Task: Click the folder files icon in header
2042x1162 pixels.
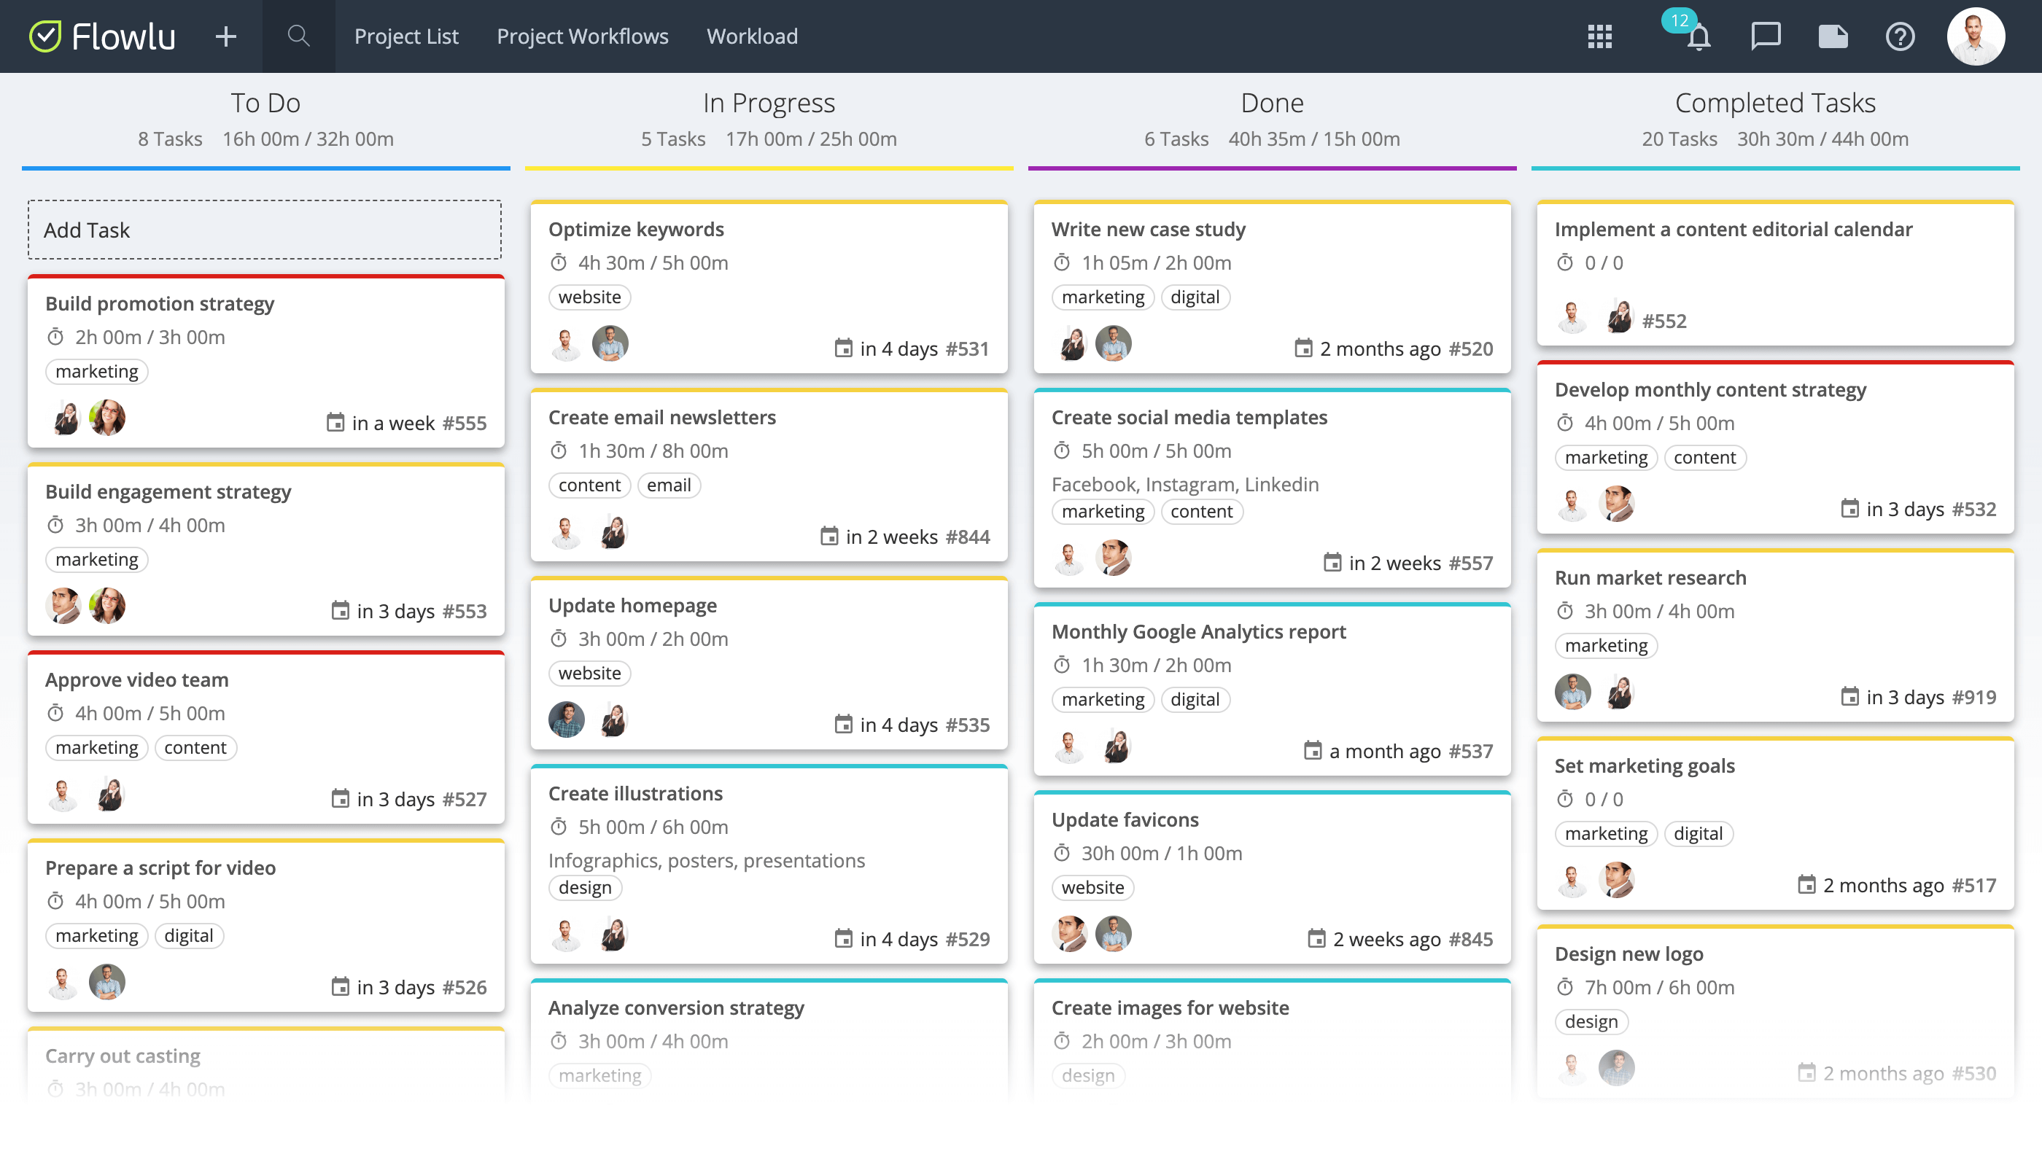Action: (1833, 36)
